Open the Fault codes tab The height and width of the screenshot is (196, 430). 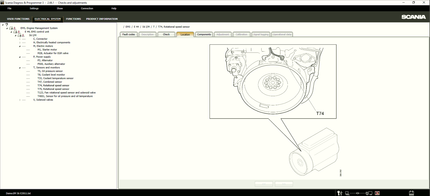(128, 34)
